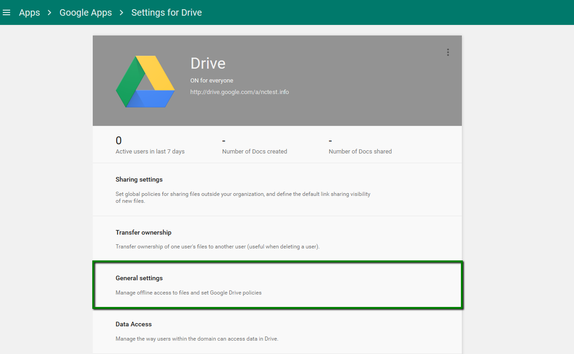Click Number of Docs shared stat
The image size is (574, 354).
pos(360,151)
